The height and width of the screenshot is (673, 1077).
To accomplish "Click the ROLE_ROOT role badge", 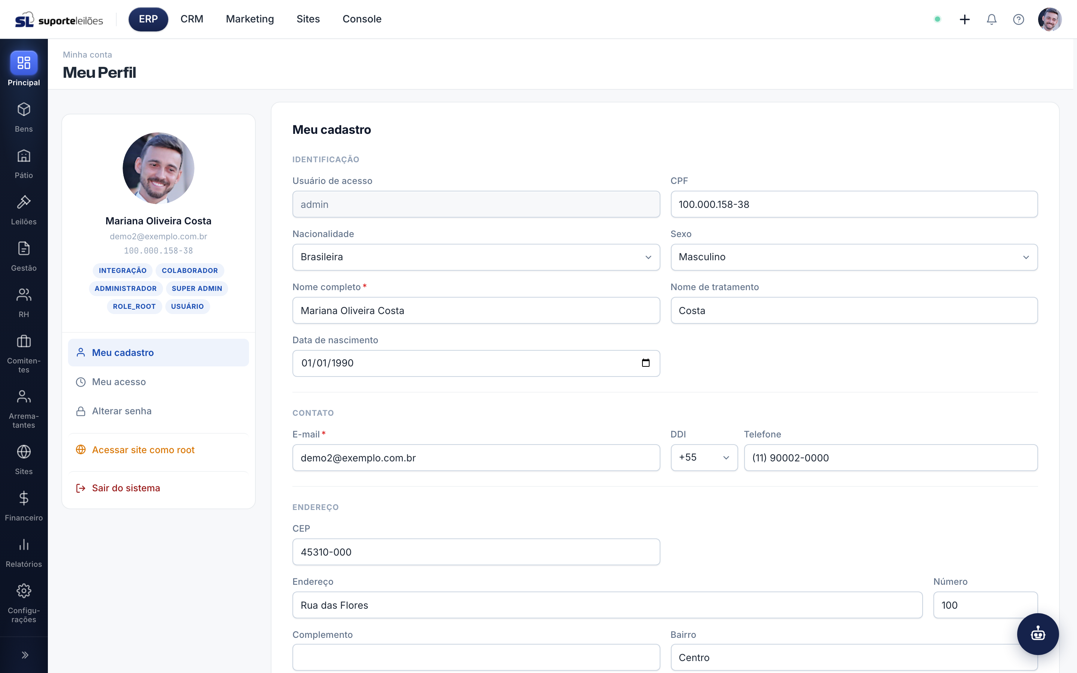I will point(134,306).
